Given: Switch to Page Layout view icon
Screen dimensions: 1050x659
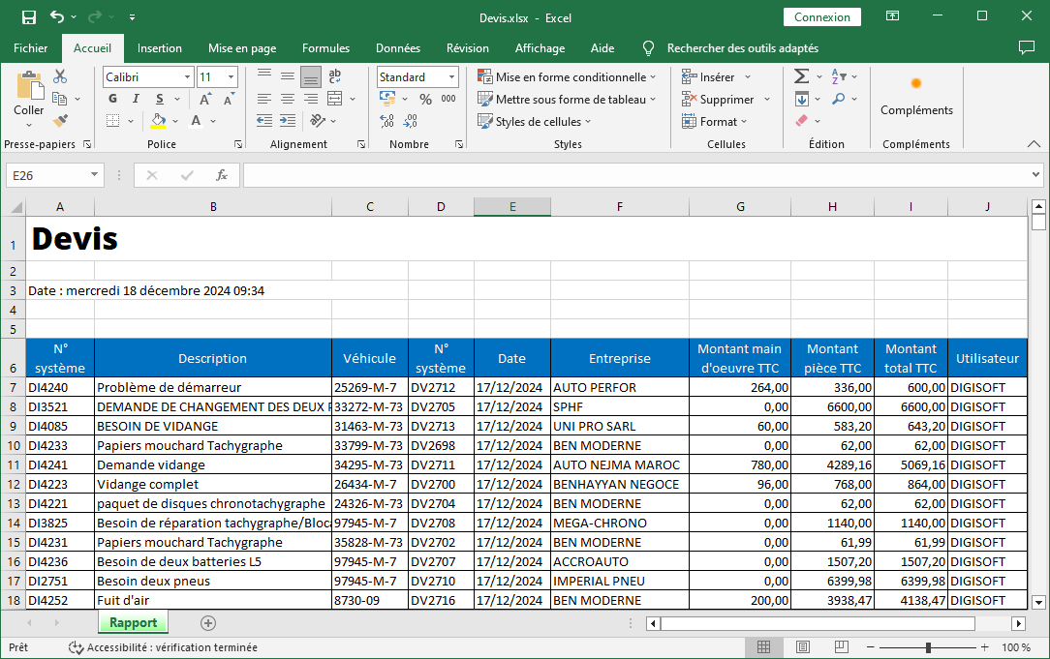Looking at the screenshot, I should coord(803,647).
